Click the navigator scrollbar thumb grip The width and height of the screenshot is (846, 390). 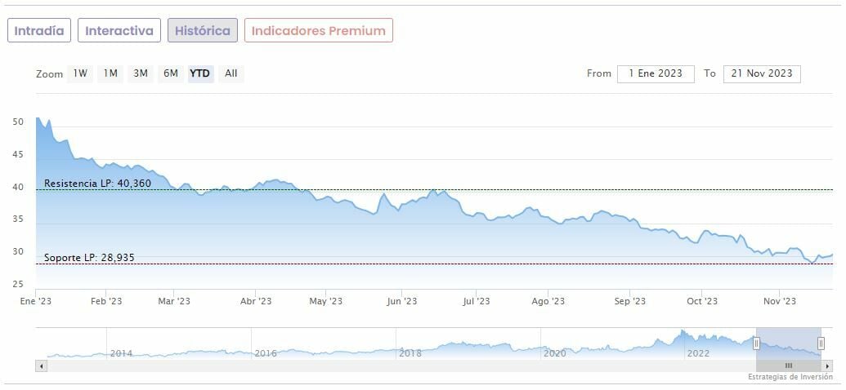pyautogui.click(x=789, y=366)
